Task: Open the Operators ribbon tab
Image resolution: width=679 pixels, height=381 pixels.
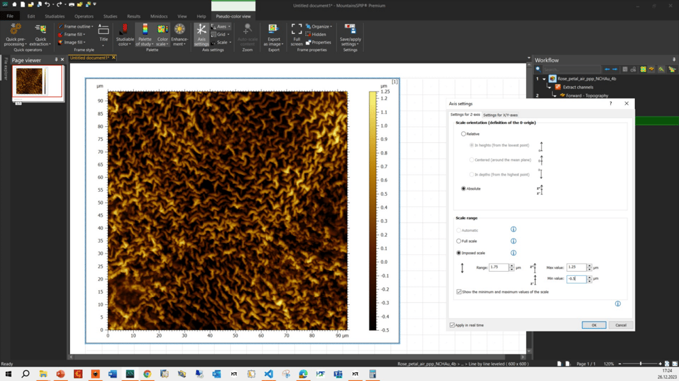Action: [x=84, y=16]
